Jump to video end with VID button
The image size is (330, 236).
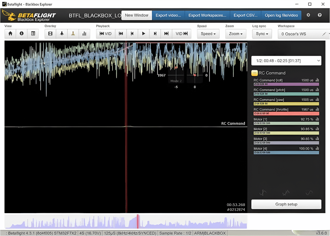[182, 34]
